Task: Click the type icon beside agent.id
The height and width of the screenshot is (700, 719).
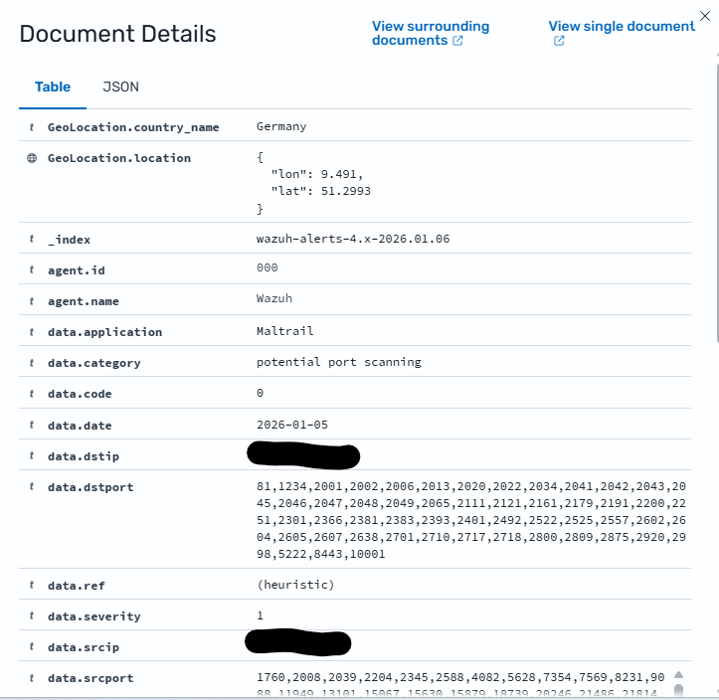Action: (x=32, y=268)
